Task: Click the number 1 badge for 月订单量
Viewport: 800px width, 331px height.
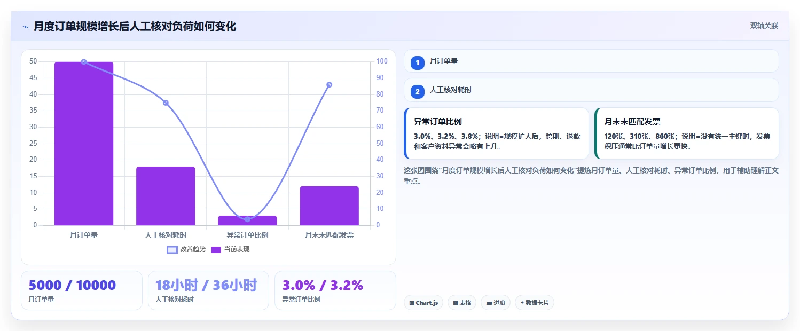Action: pos(418,62)
